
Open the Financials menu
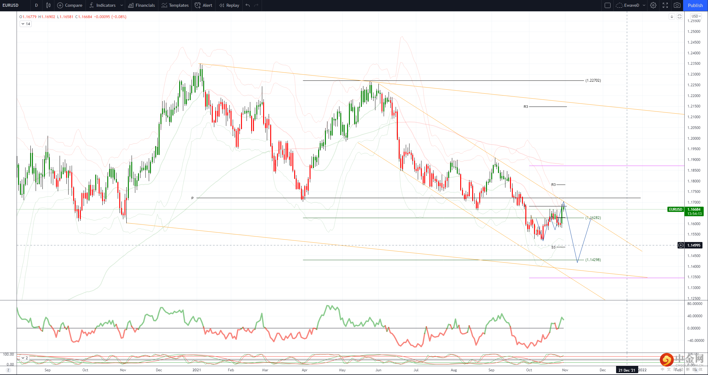coord(141,5)
